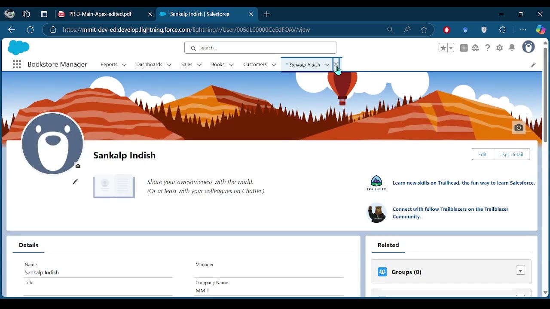Expand the Reports tab chevron
Viewport: 550px width, 309px height.
[x=124, y=65]
